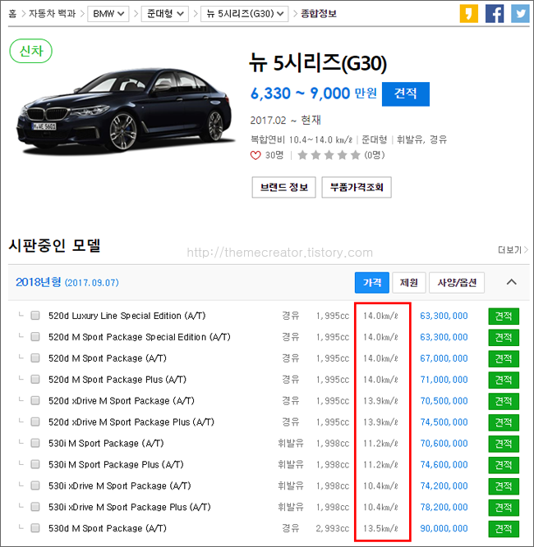
Task: Open 부품가격조회 button
Action: [x=357, y=187]
